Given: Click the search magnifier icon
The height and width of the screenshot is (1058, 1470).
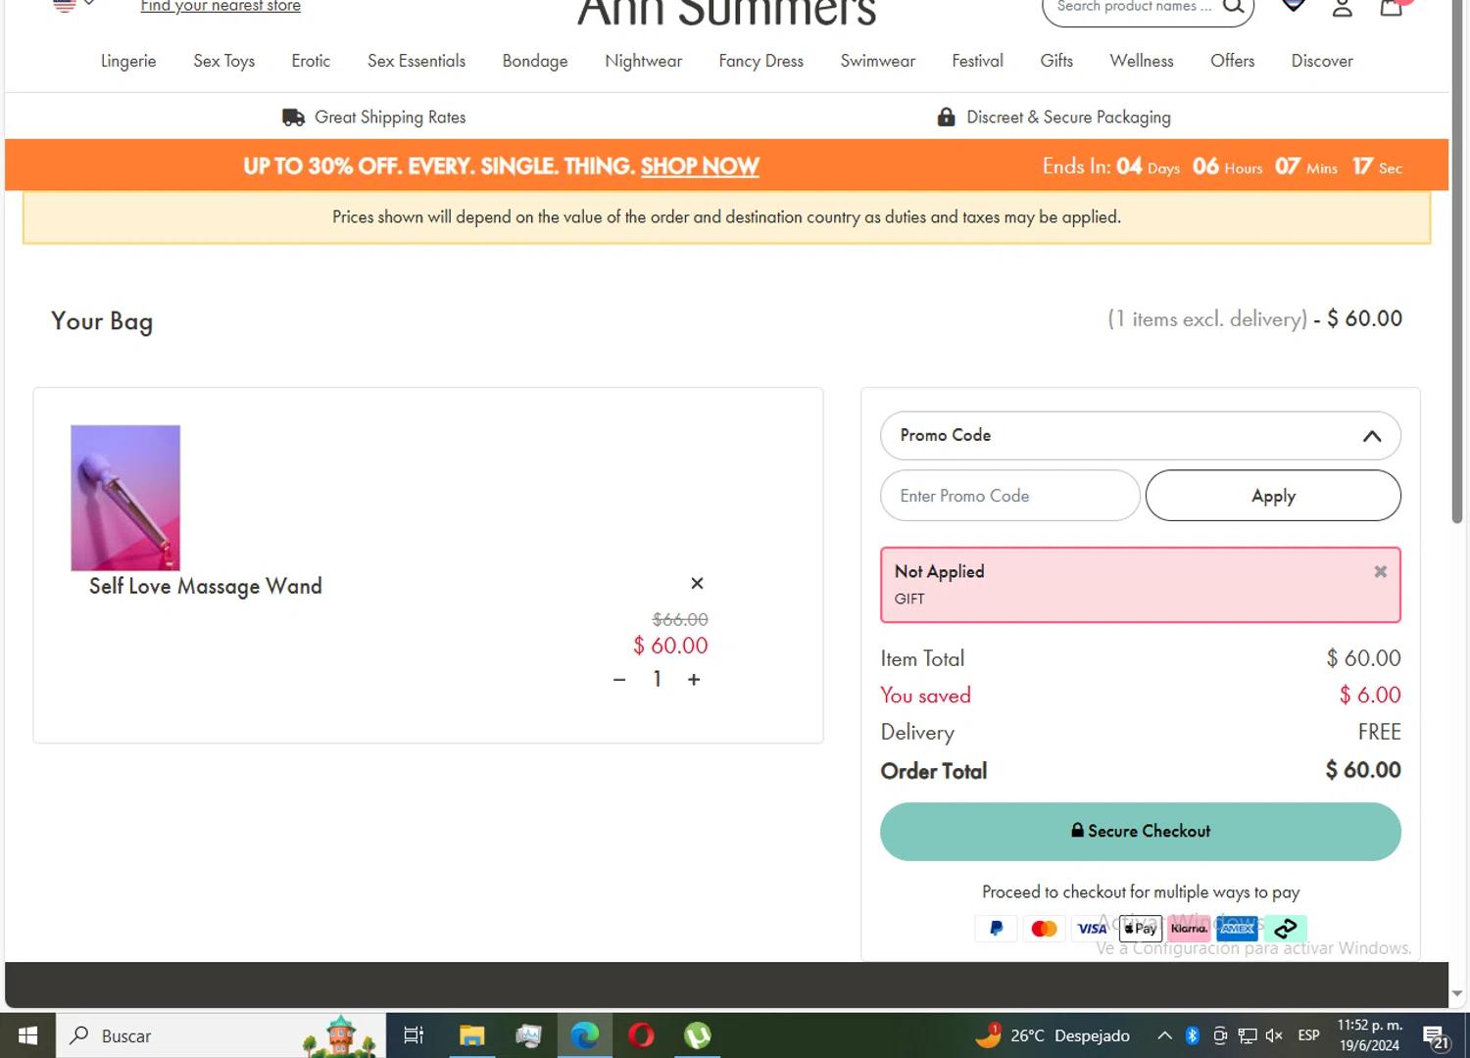Looking at the screenshot, I should tap(1234, 6).
